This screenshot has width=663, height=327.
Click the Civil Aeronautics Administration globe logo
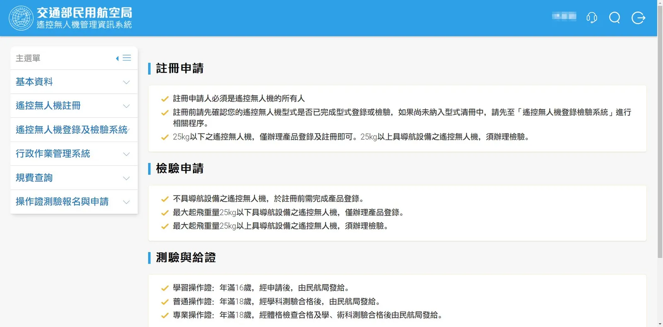[21, 18]
